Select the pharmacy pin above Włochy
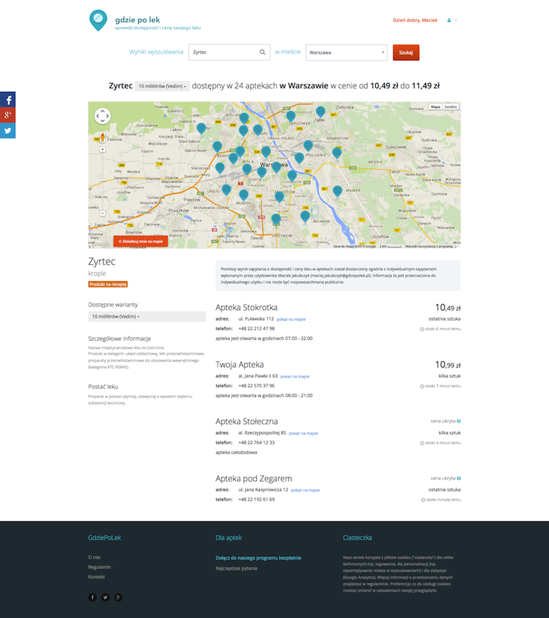The image size is (549, 618). point(244,195)
